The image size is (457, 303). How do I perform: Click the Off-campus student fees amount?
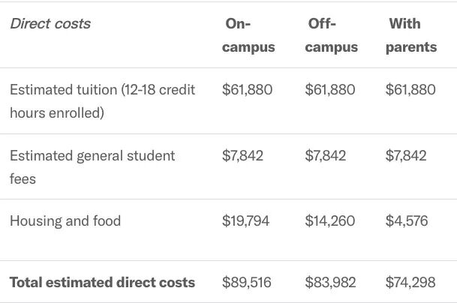point(326,156)
